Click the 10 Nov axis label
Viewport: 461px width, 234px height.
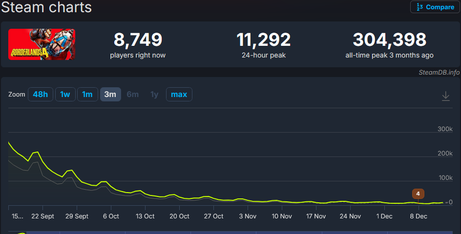tap(282, 216)
